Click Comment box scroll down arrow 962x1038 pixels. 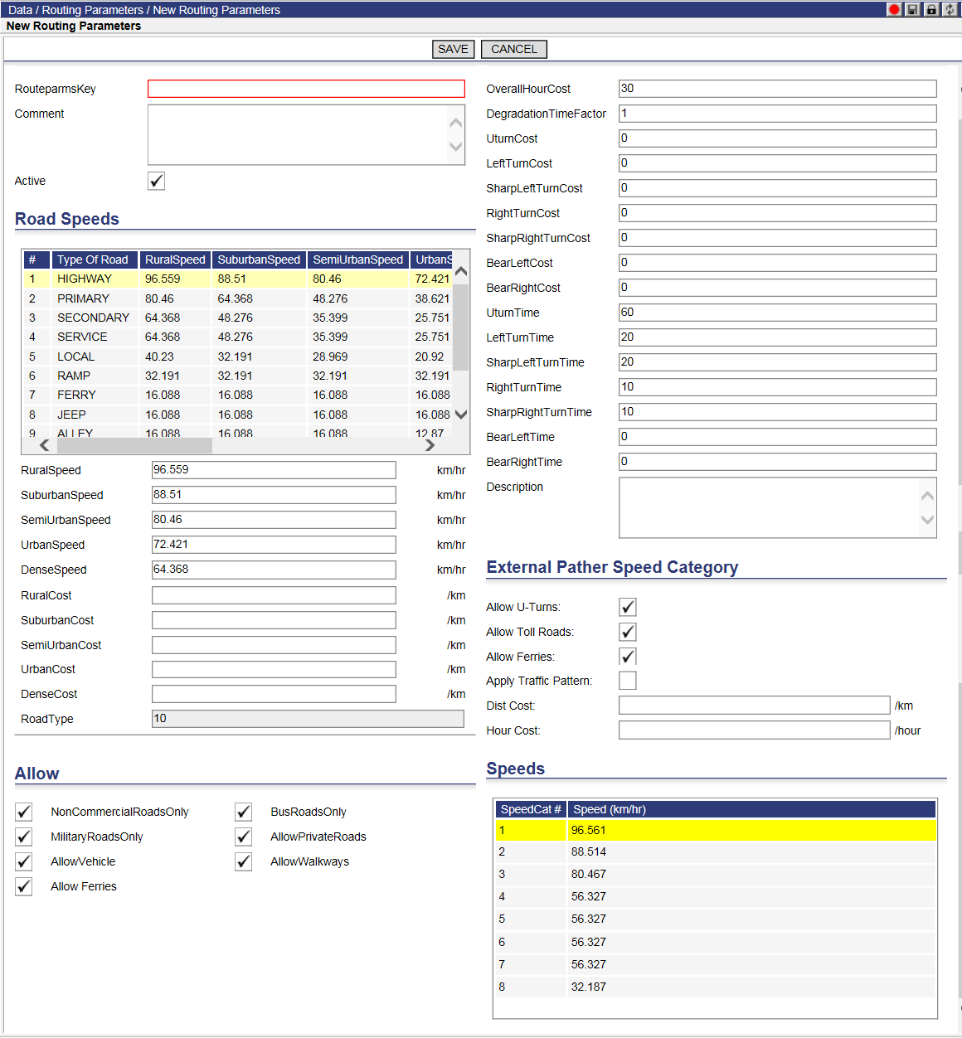tap(455, 147)
